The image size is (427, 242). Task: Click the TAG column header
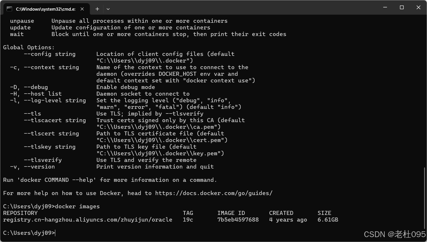[188, 213]
